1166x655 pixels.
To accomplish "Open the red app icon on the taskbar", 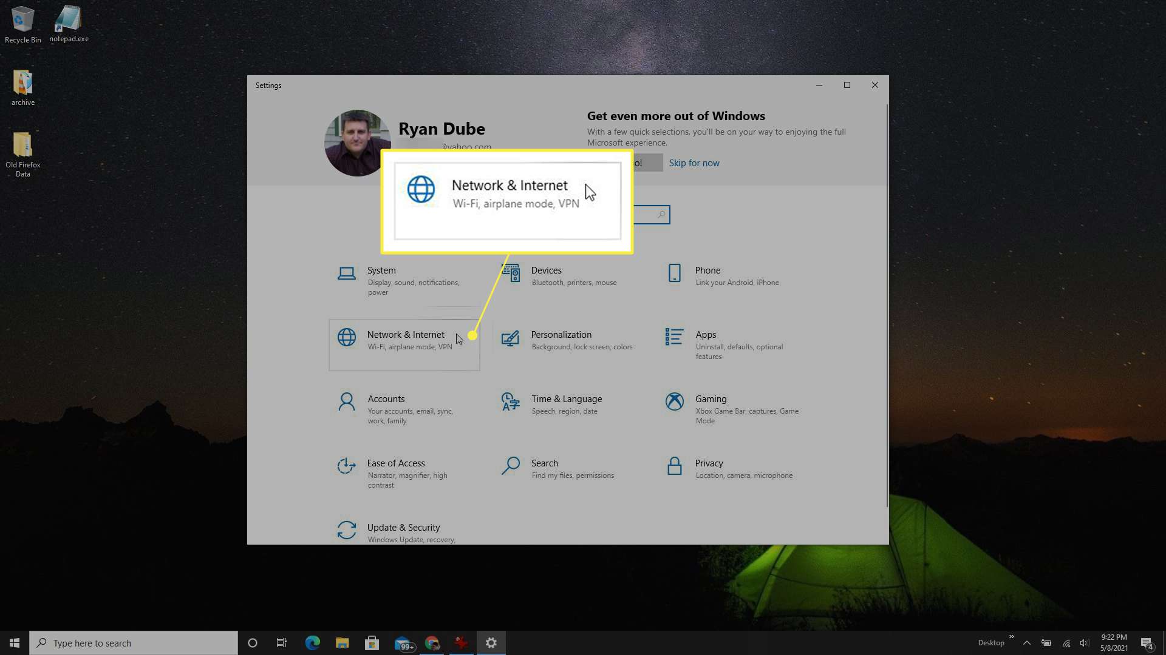I will coord(462,643).
